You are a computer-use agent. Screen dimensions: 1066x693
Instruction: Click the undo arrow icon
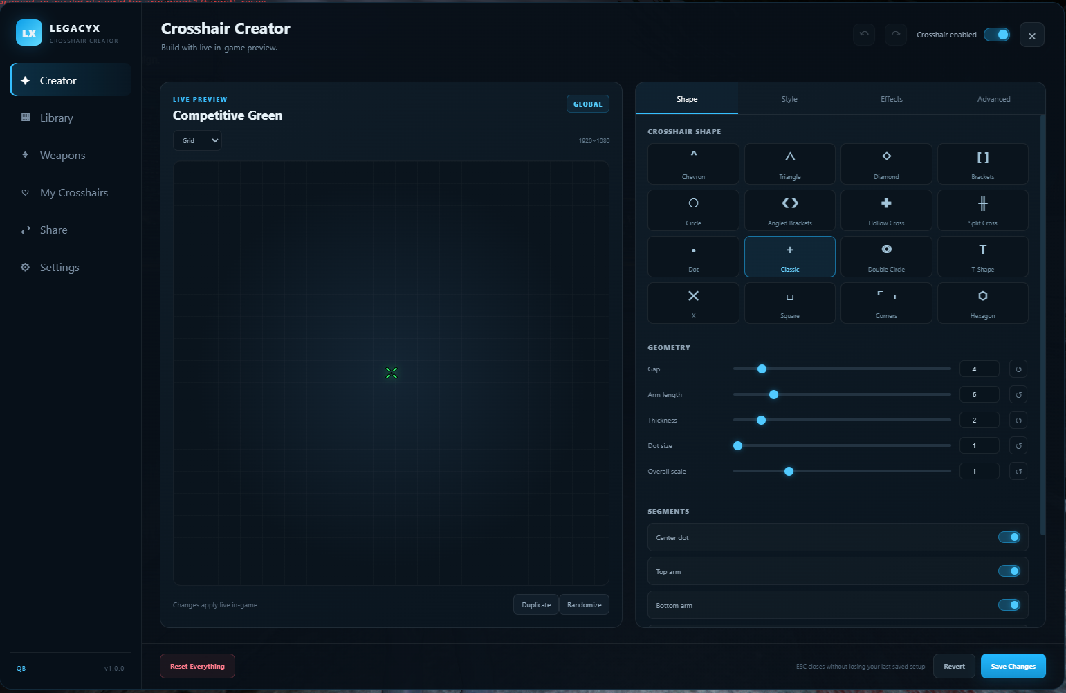864,35
